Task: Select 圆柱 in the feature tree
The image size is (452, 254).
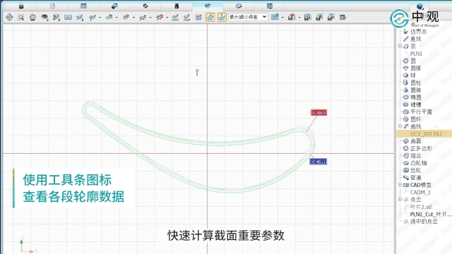Action: [416, 83]
